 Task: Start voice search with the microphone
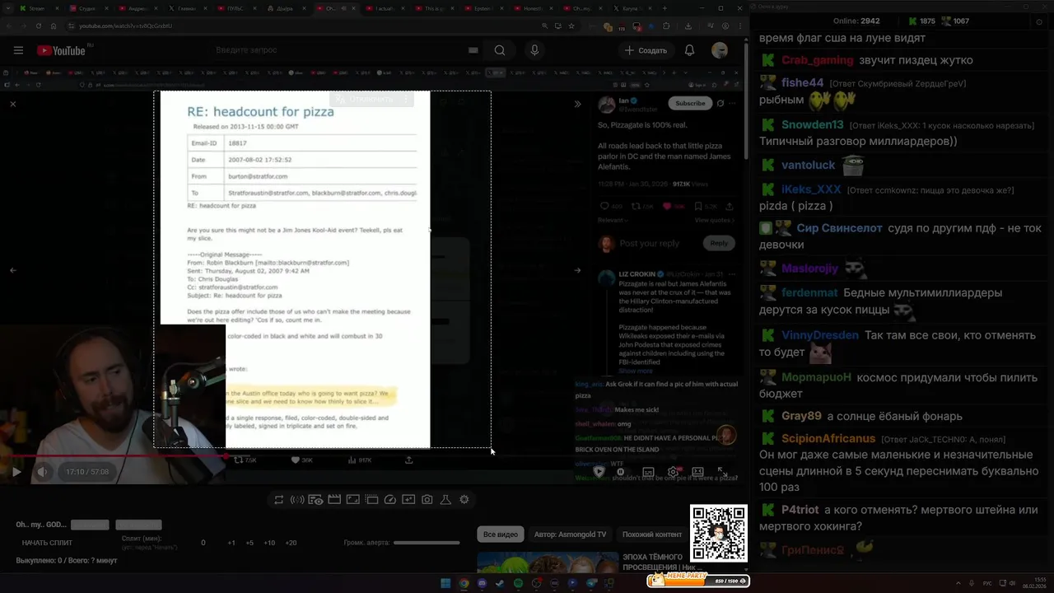[x=534, y=50]
